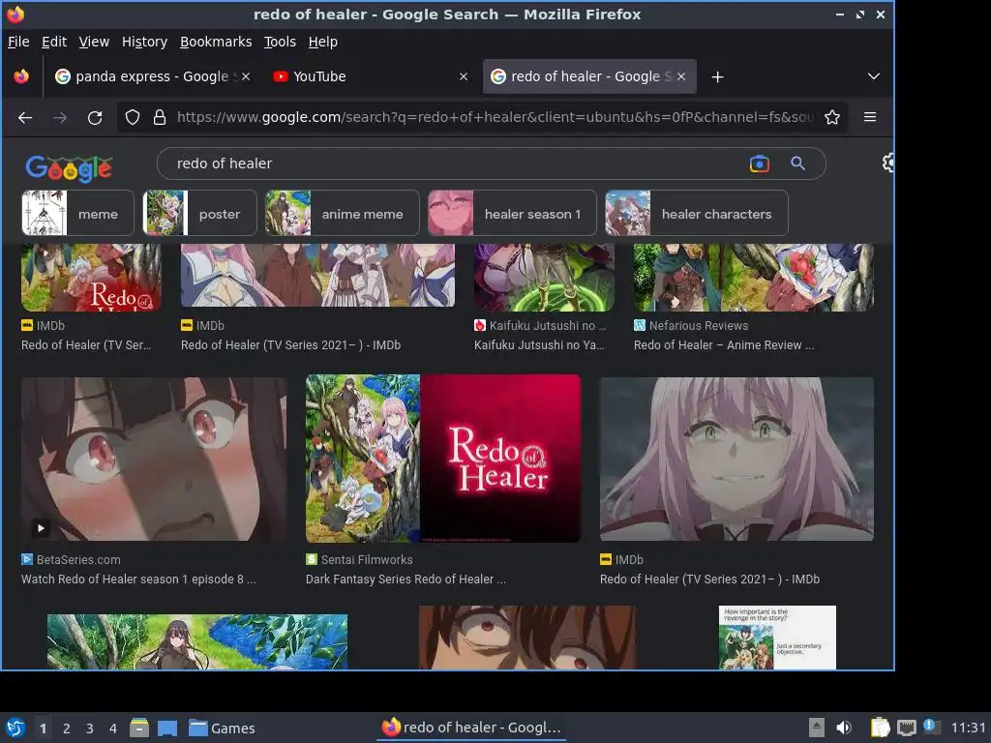Open Sentai Filmworks Redo of Healer image
Viewport: 991px width, 743px height.
[442, 459]
